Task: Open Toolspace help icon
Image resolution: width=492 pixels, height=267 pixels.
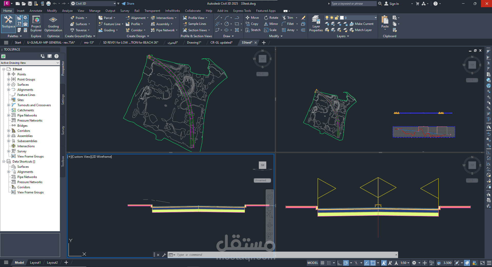Action: 56,56
